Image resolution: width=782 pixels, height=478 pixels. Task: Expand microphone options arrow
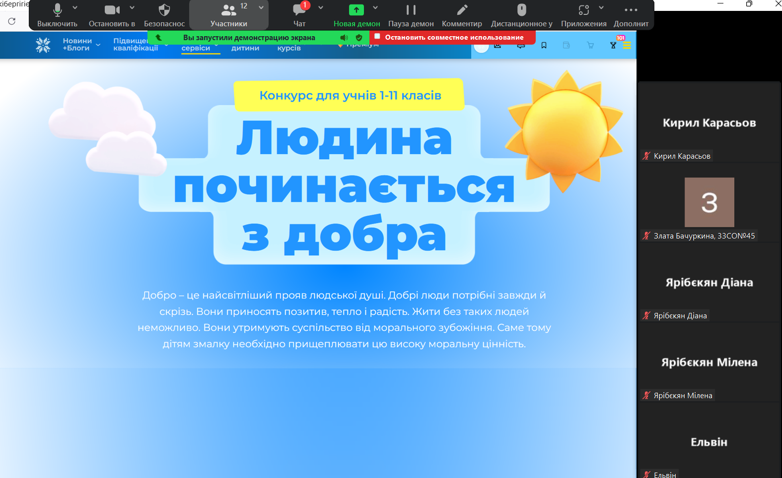coord(75,7)
